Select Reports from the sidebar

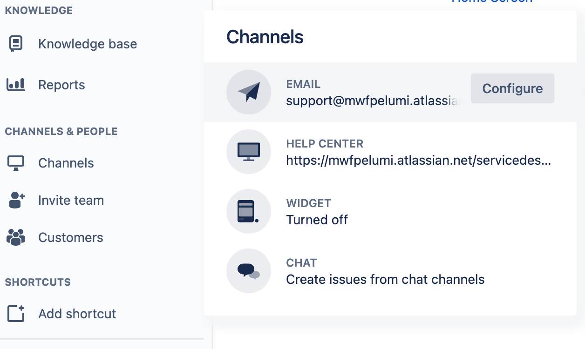(x=61, y=84)
